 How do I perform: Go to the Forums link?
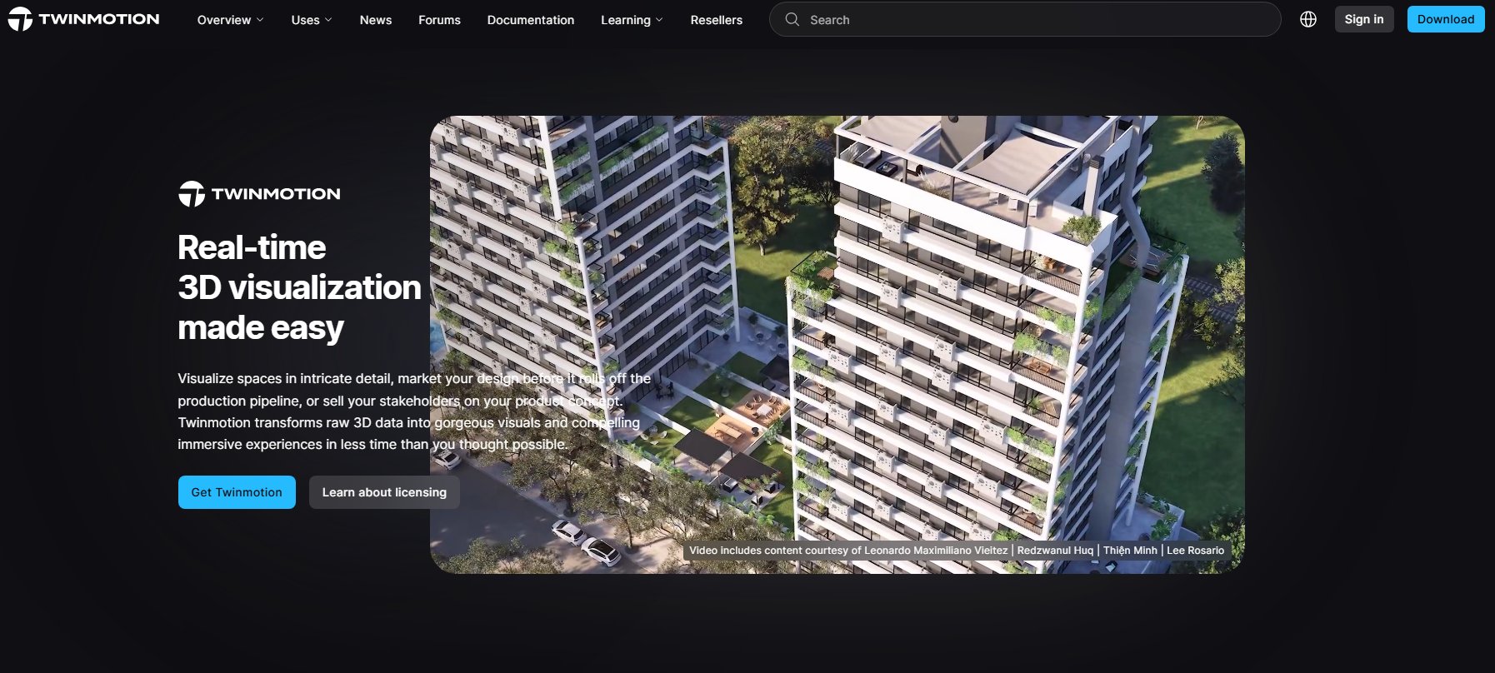[x=439, y=20]
